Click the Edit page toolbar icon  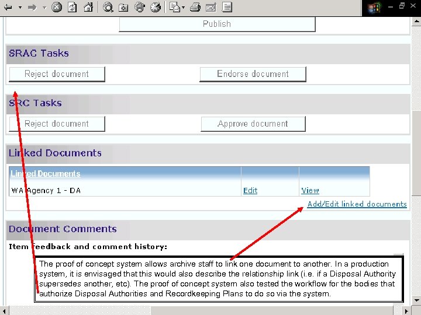pos(210,8)
